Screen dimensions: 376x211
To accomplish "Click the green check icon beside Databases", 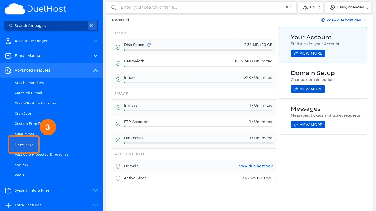I will pos(118,140).
